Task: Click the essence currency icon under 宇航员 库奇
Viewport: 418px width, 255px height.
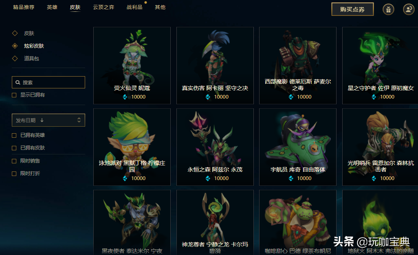Action: (291, 178)
